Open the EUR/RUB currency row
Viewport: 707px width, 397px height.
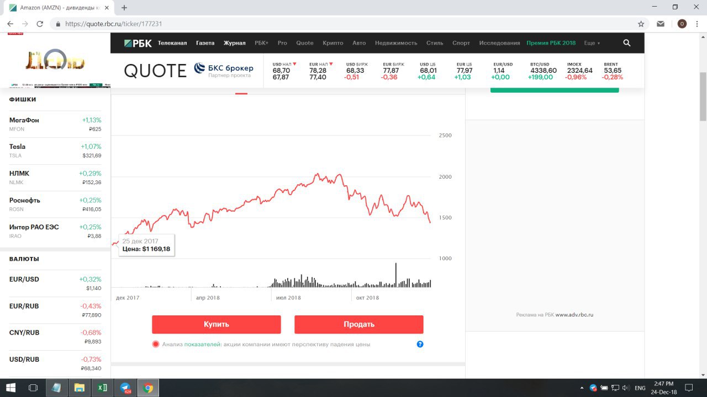pos(55,310)
